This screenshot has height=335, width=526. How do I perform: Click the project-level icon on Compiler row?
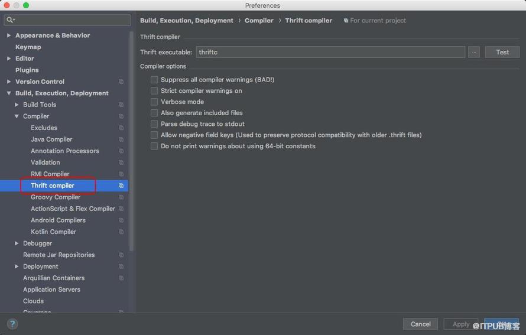(121, 116)
